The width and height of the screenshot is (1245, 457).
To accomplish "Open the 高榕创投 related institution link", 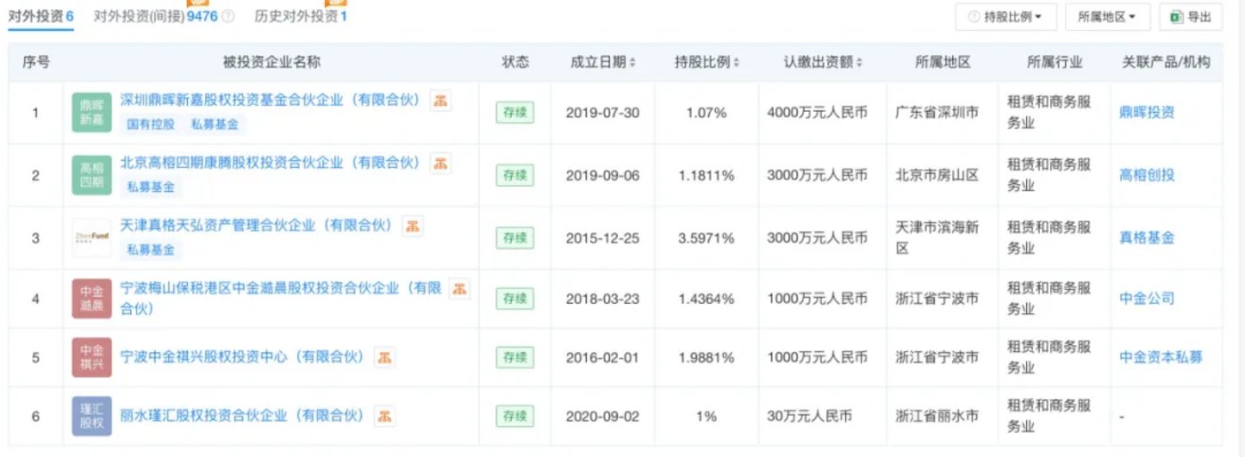I will 1146,175.
